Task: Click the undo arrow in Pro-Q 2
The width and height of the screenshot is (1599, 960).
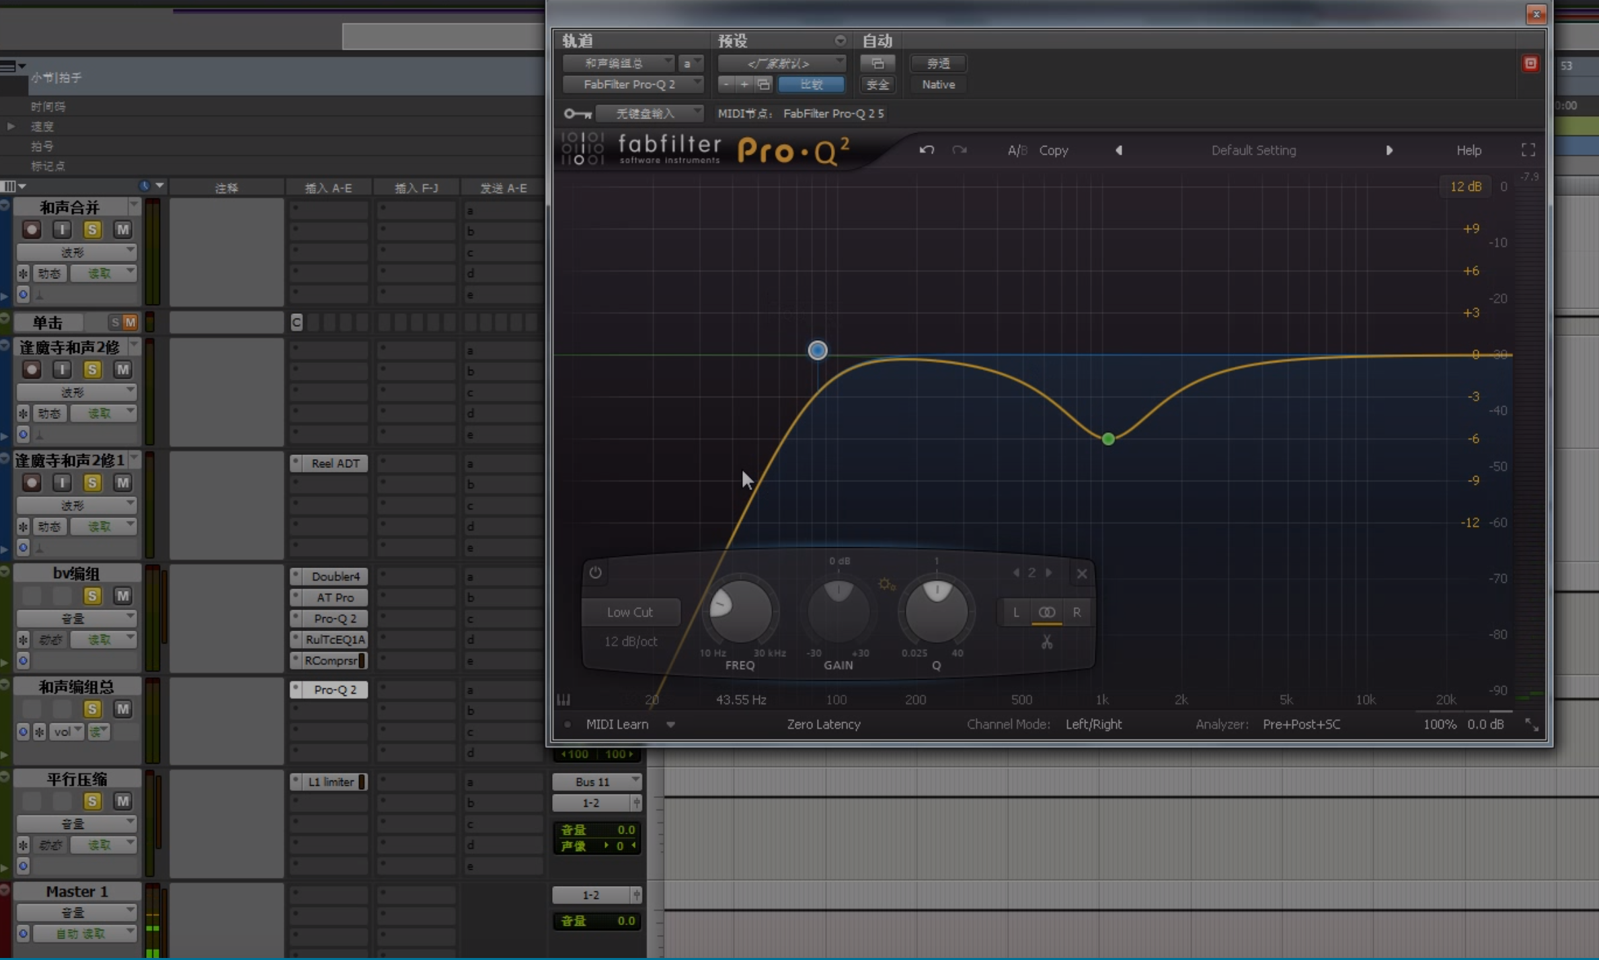Action: [x=927, y=150]
